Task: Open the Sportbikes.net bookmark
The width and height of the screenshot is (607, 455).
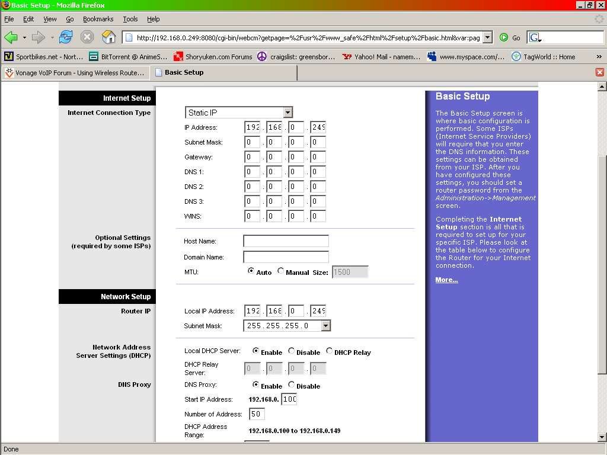Action: (44, 57)
